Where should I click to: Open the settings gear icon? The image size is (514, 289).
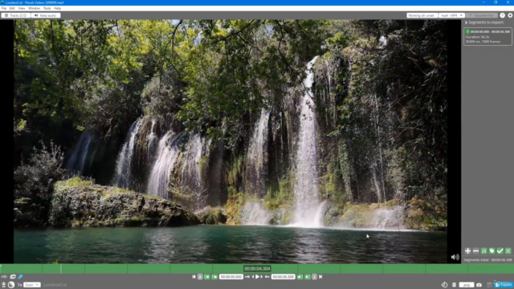[510, 15]
